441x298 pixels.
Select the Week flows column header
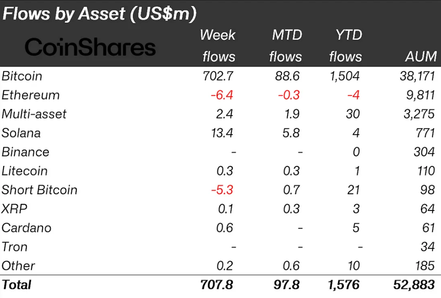(x=217, y=46)
